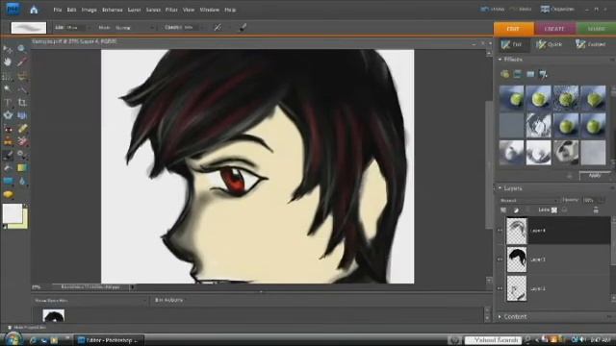Screen dimensions: 616x346
Task: Open the Edit menu
Action: click(71, 10)
